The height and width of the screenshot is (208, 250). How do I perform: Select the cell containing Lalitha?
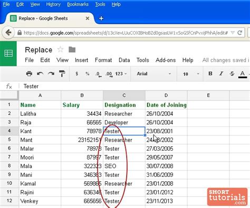pyautogui.click(x=40, y=114)
